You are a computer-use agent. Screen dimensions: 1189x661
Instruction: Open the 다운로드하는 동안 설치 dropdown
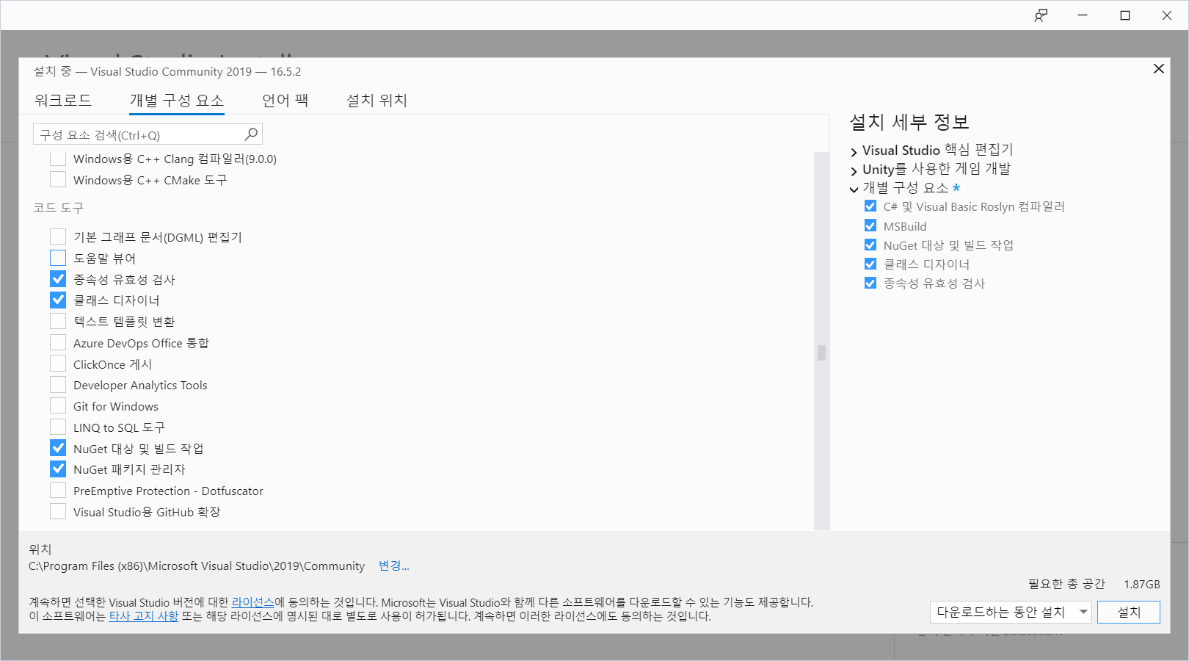coord(1011,612)
